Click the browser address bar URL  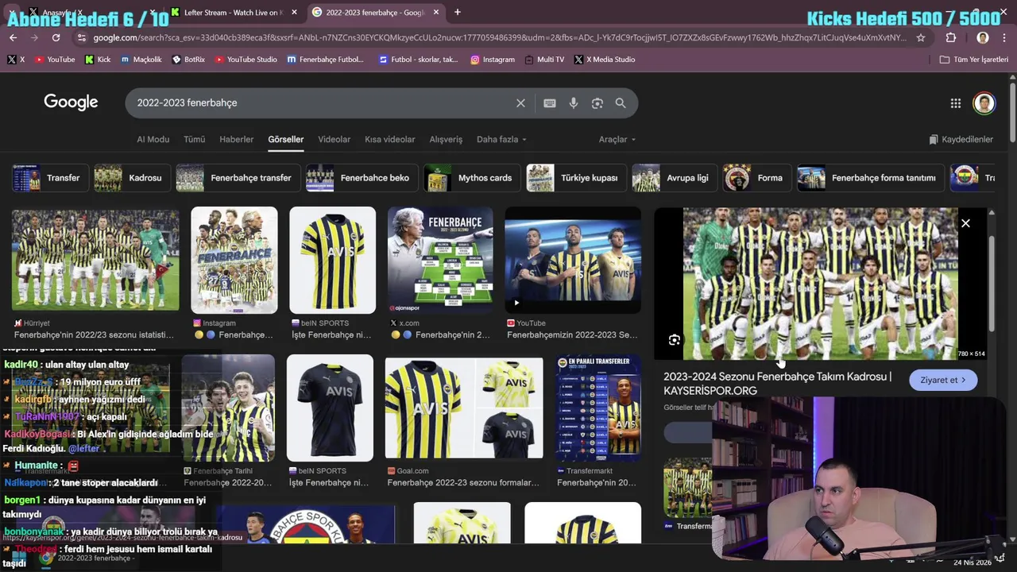[x=499, y=37]
